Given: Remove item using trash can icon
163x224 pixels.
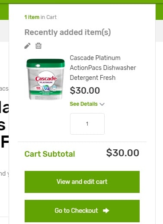Looking at the screenshot, I should tap(38, 46).
